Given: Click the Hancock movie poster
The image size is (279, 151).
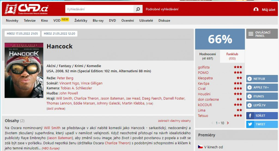Looking at the screenshot, I should click(x=24, y=70).
